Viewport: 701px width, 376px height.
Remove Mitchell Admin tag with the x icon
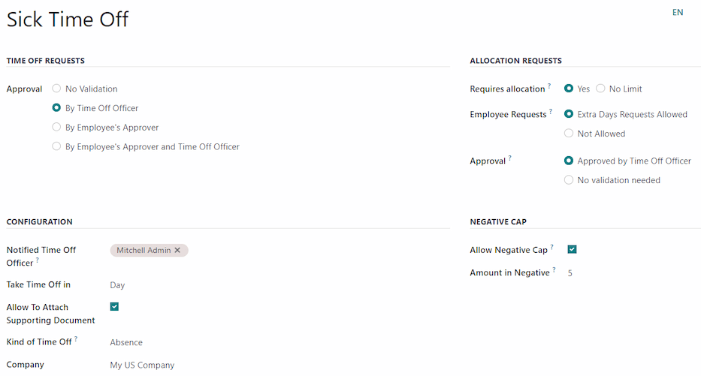(177, 251)
